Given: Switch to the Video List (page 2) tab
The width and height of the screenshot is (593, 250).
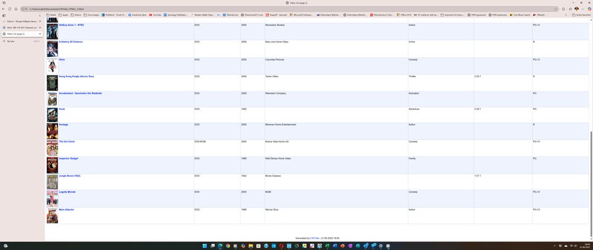Looking at the screenshot, I should coord(22,34).
